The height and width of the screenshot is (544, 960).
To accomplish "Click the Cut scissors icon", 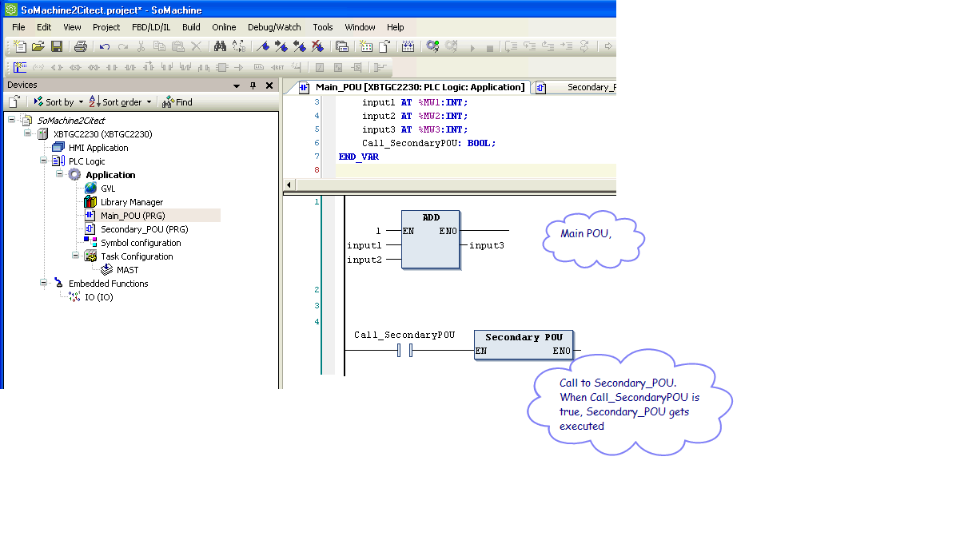I will 141,46.
